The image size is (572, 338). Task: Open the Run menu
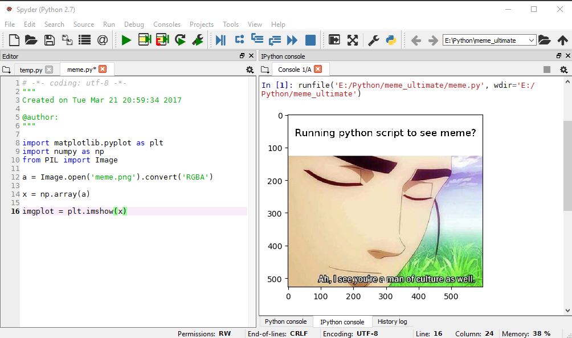(109, 25)
